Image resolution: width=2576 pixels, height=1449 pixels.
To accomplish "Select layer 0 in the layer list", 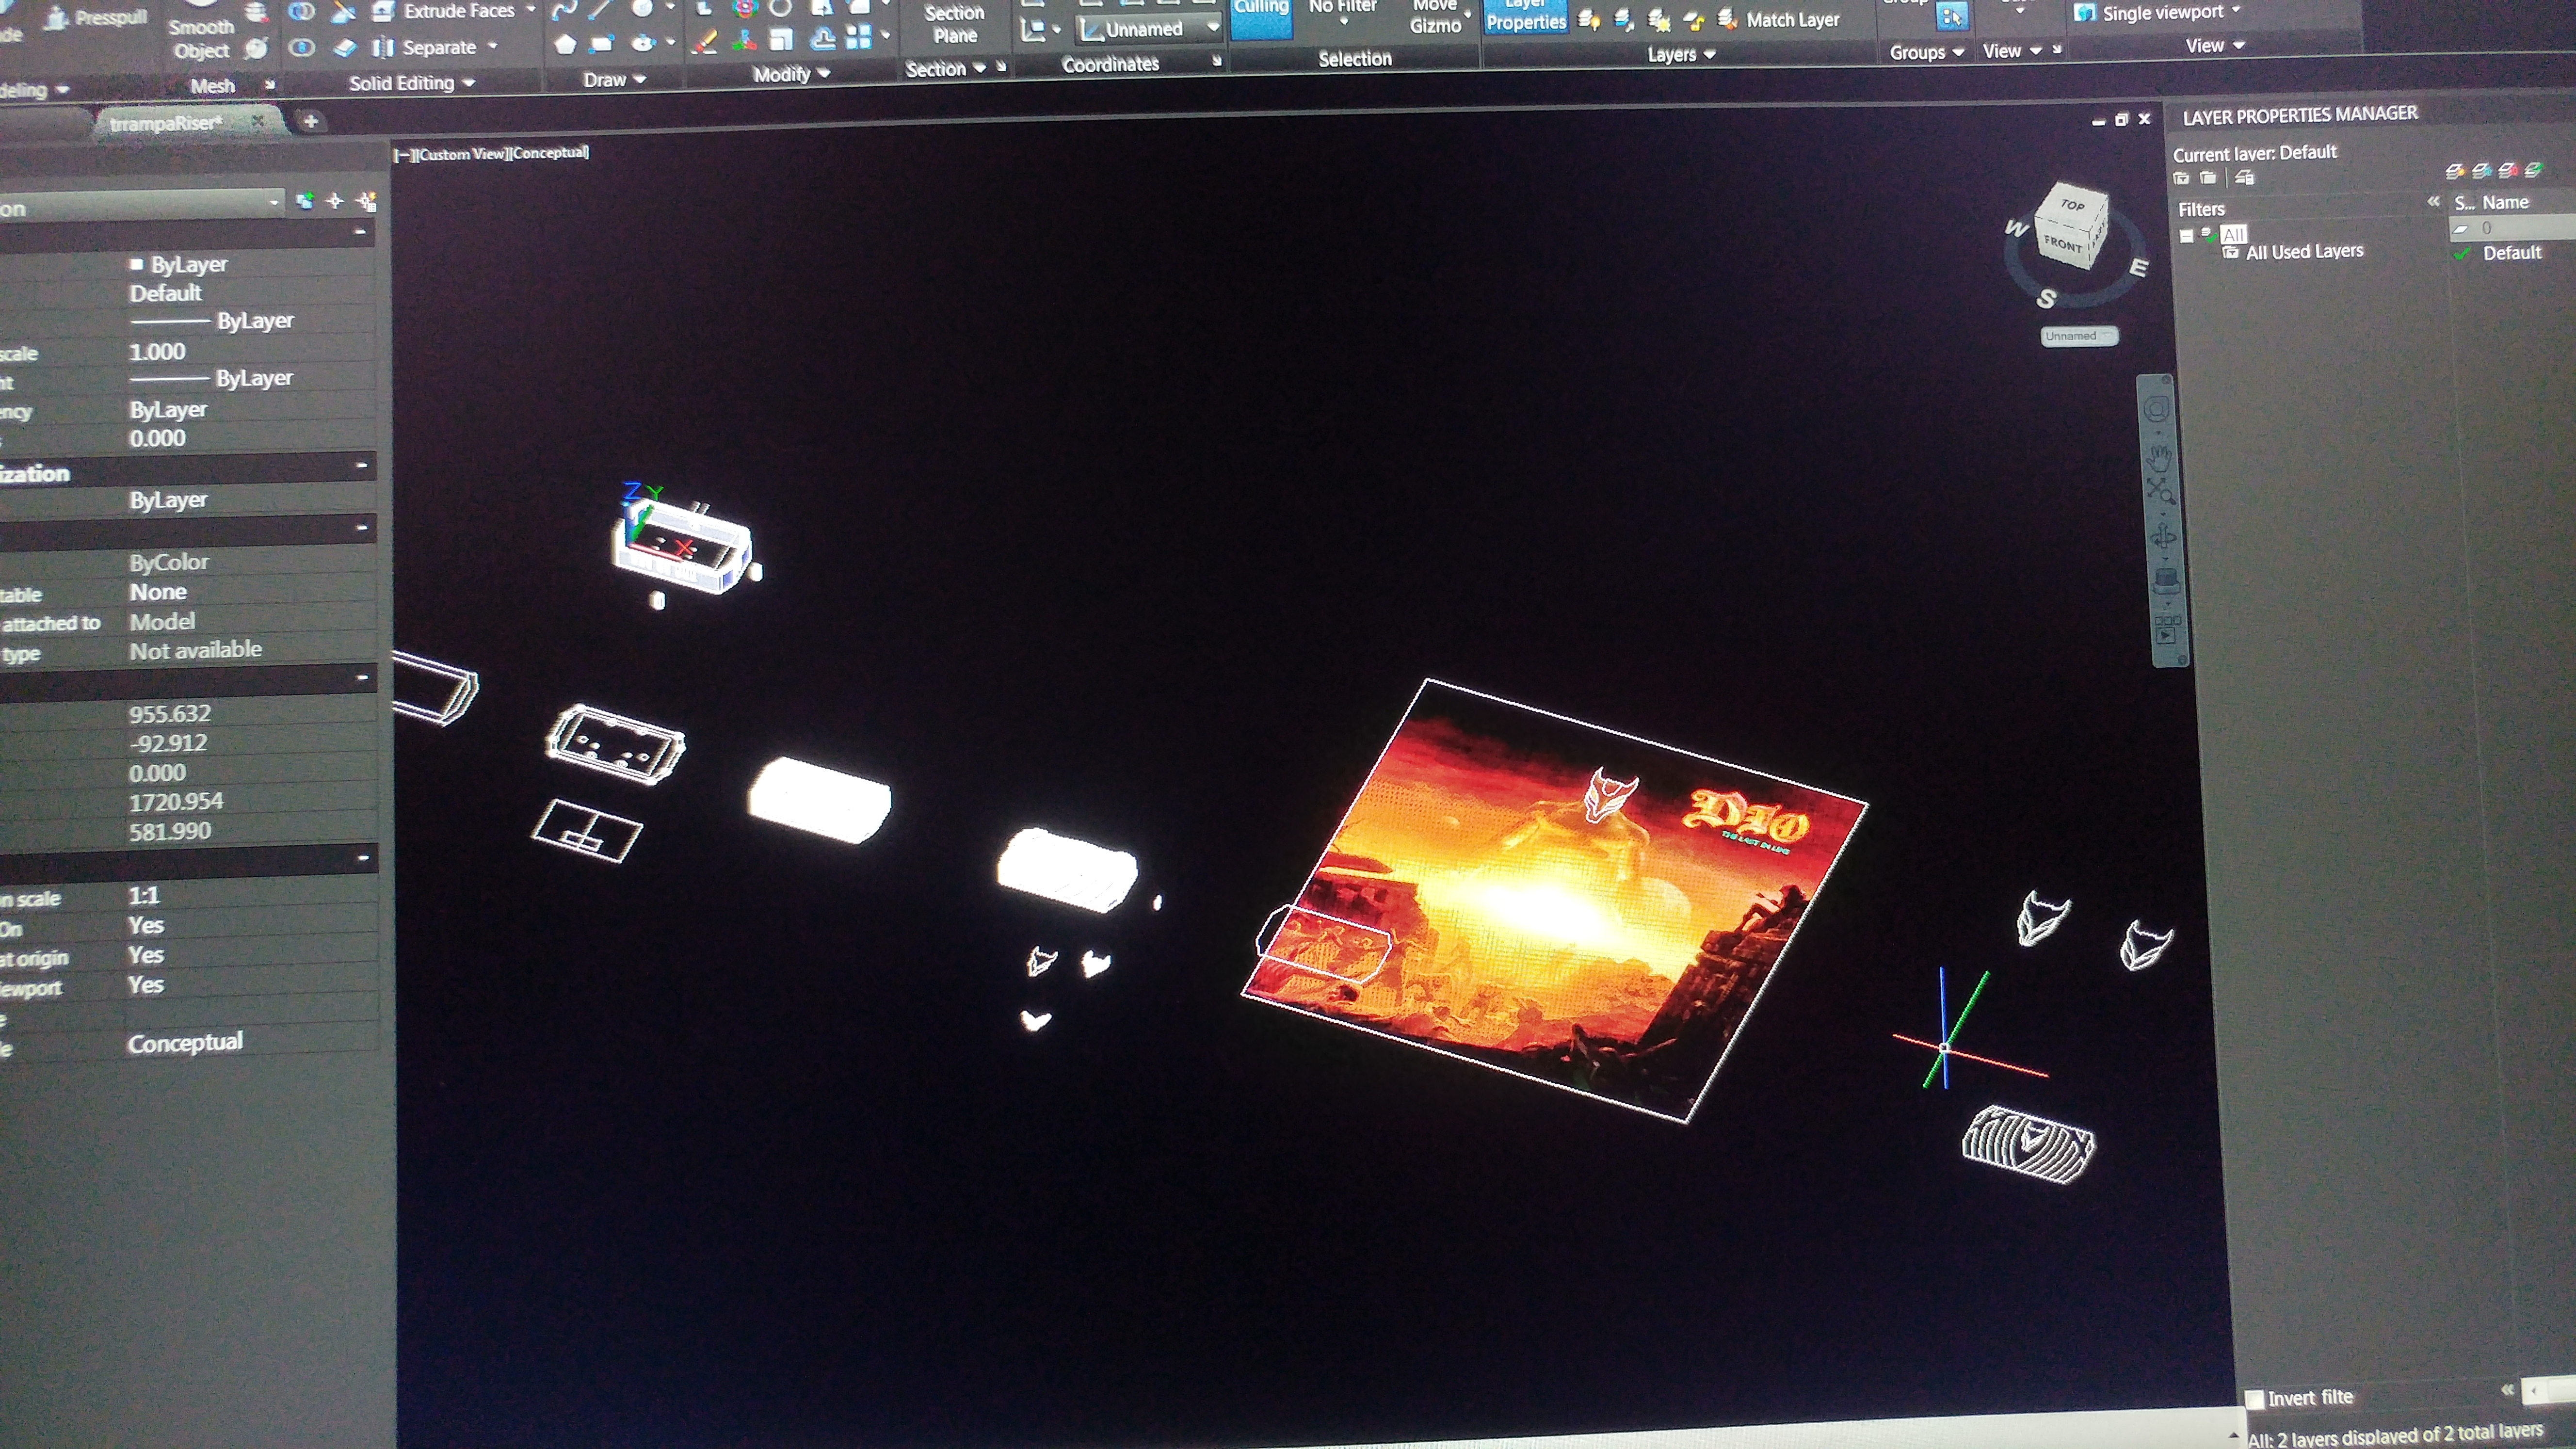I will 2512,228.
